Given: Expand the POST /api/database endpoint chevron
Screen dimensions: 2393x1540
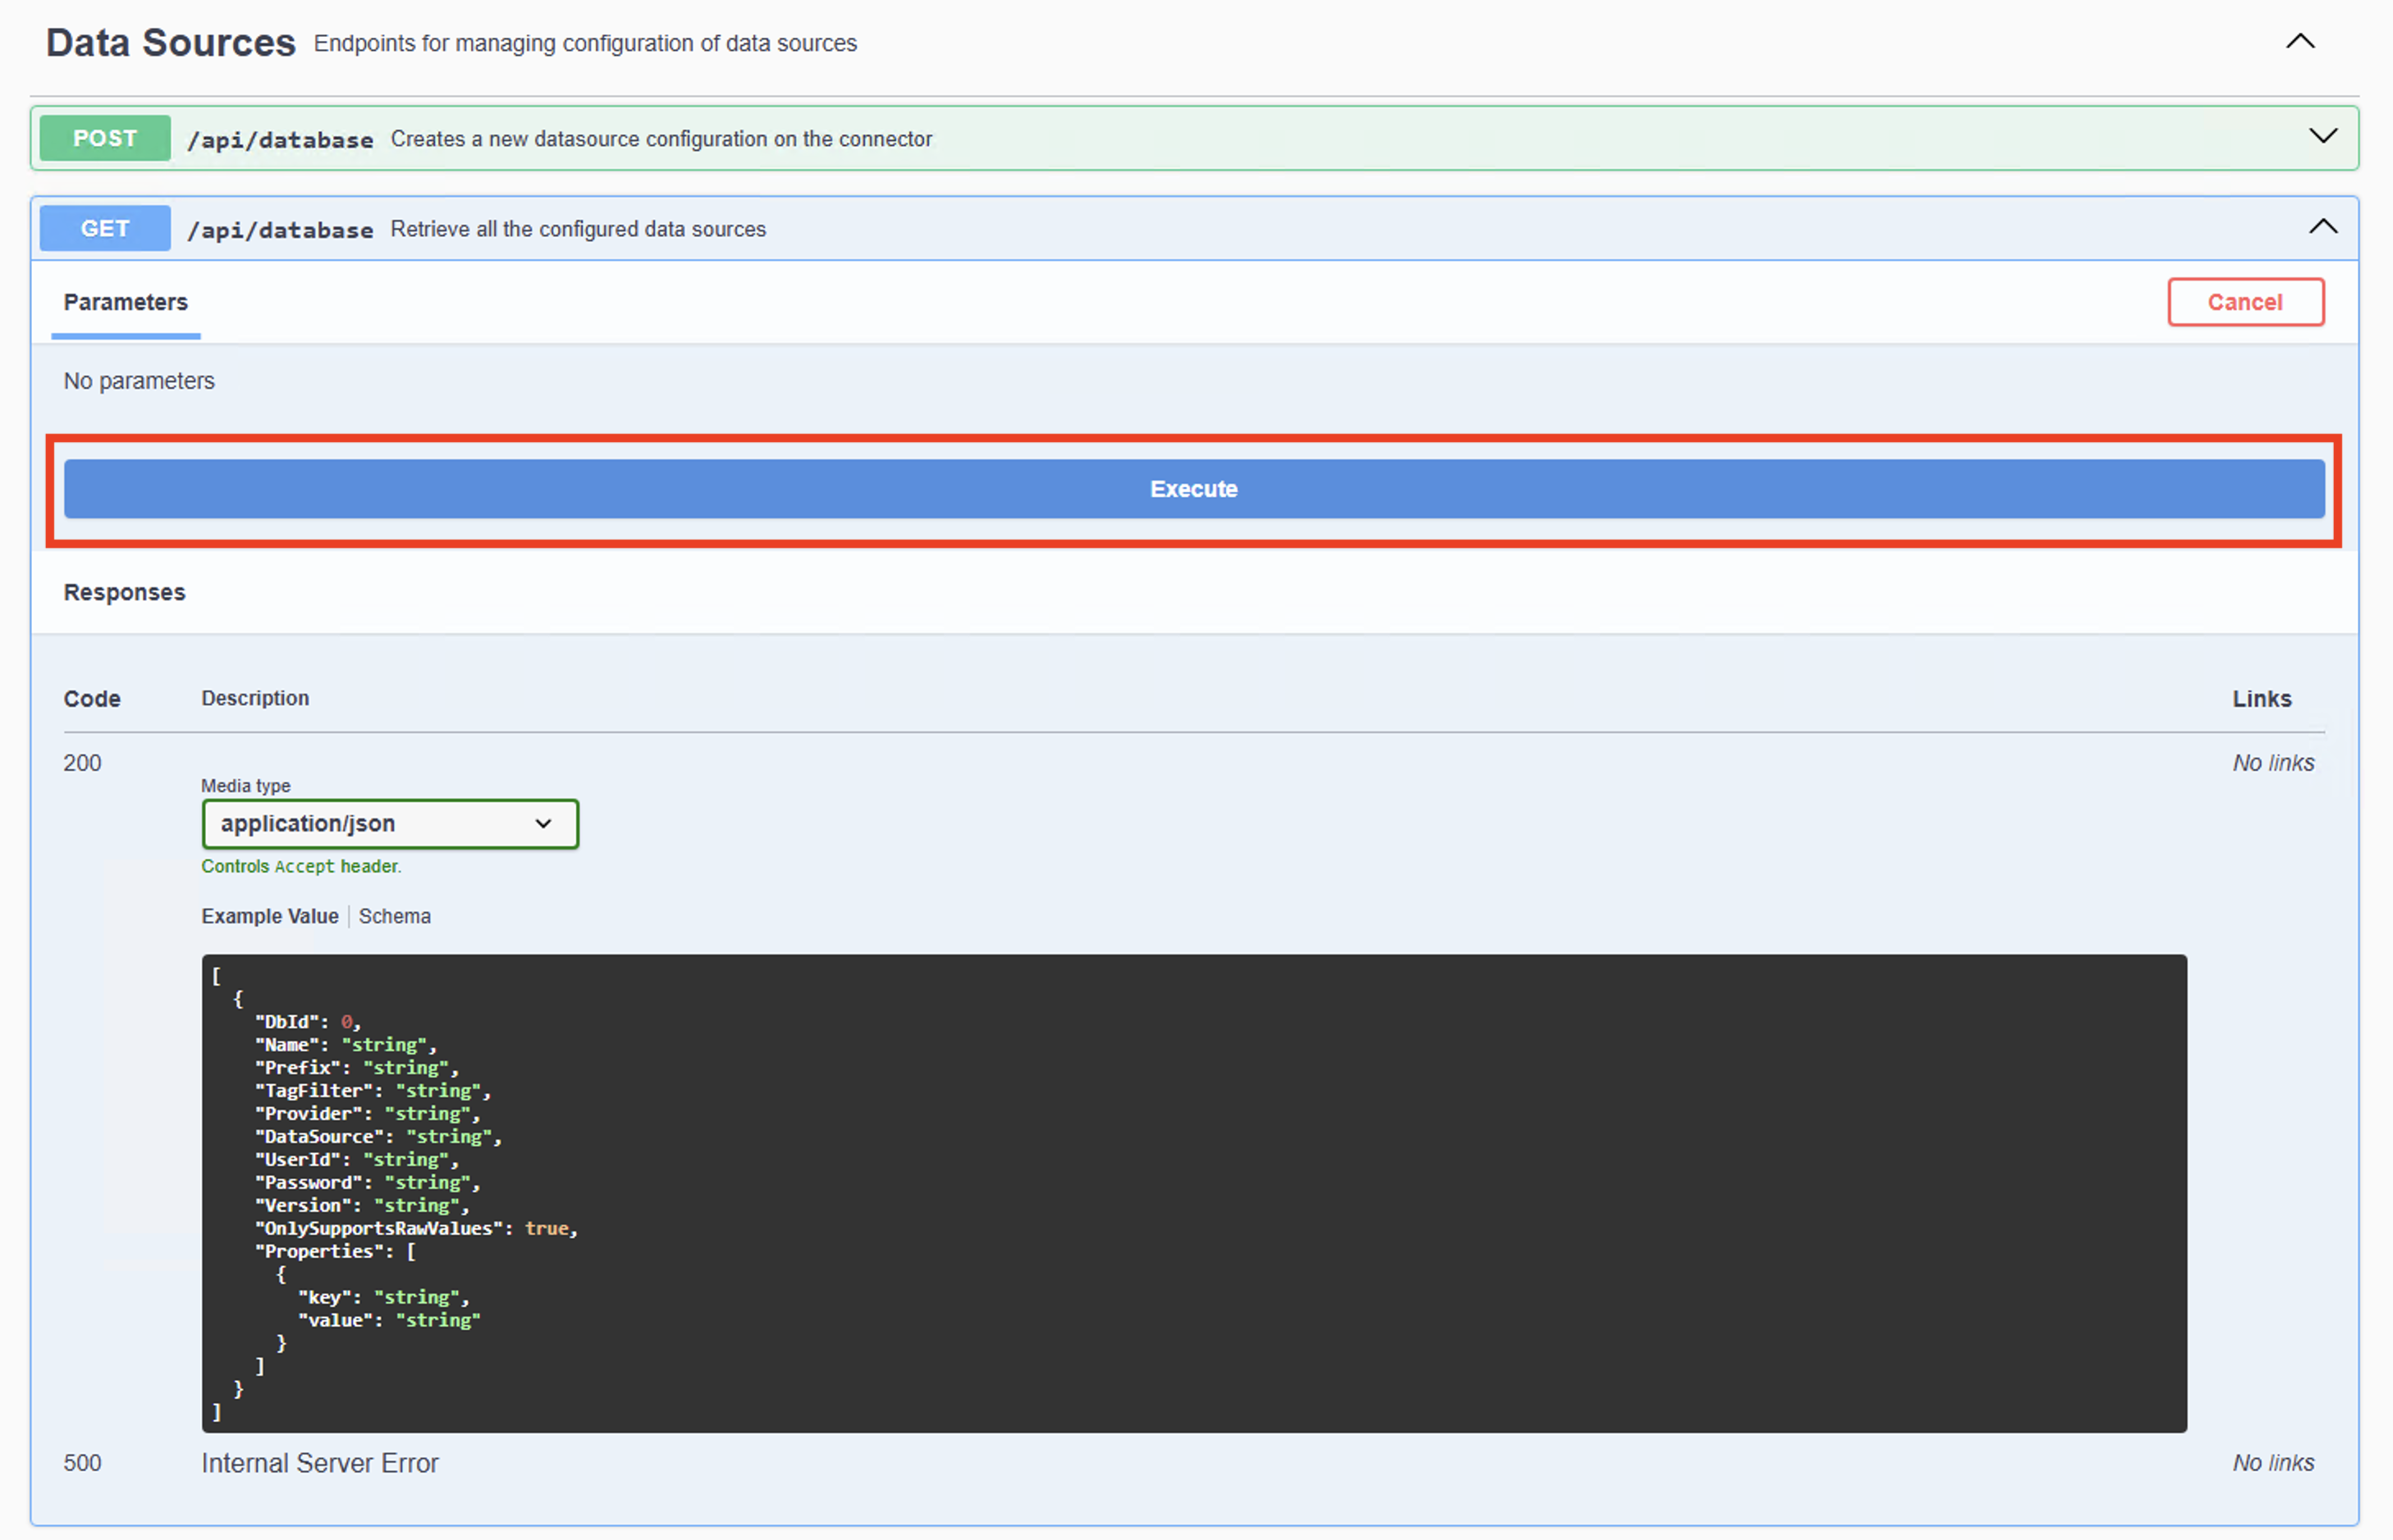Looking at the screenshot, I should point(2322,136).
